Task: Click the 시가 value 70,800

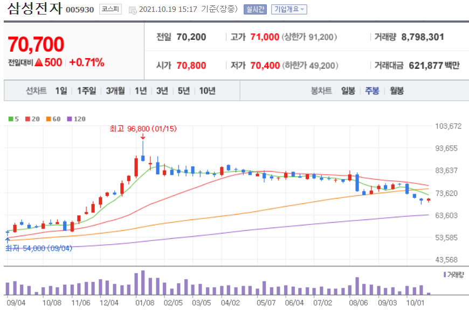Action: click(x=191, y=66)
